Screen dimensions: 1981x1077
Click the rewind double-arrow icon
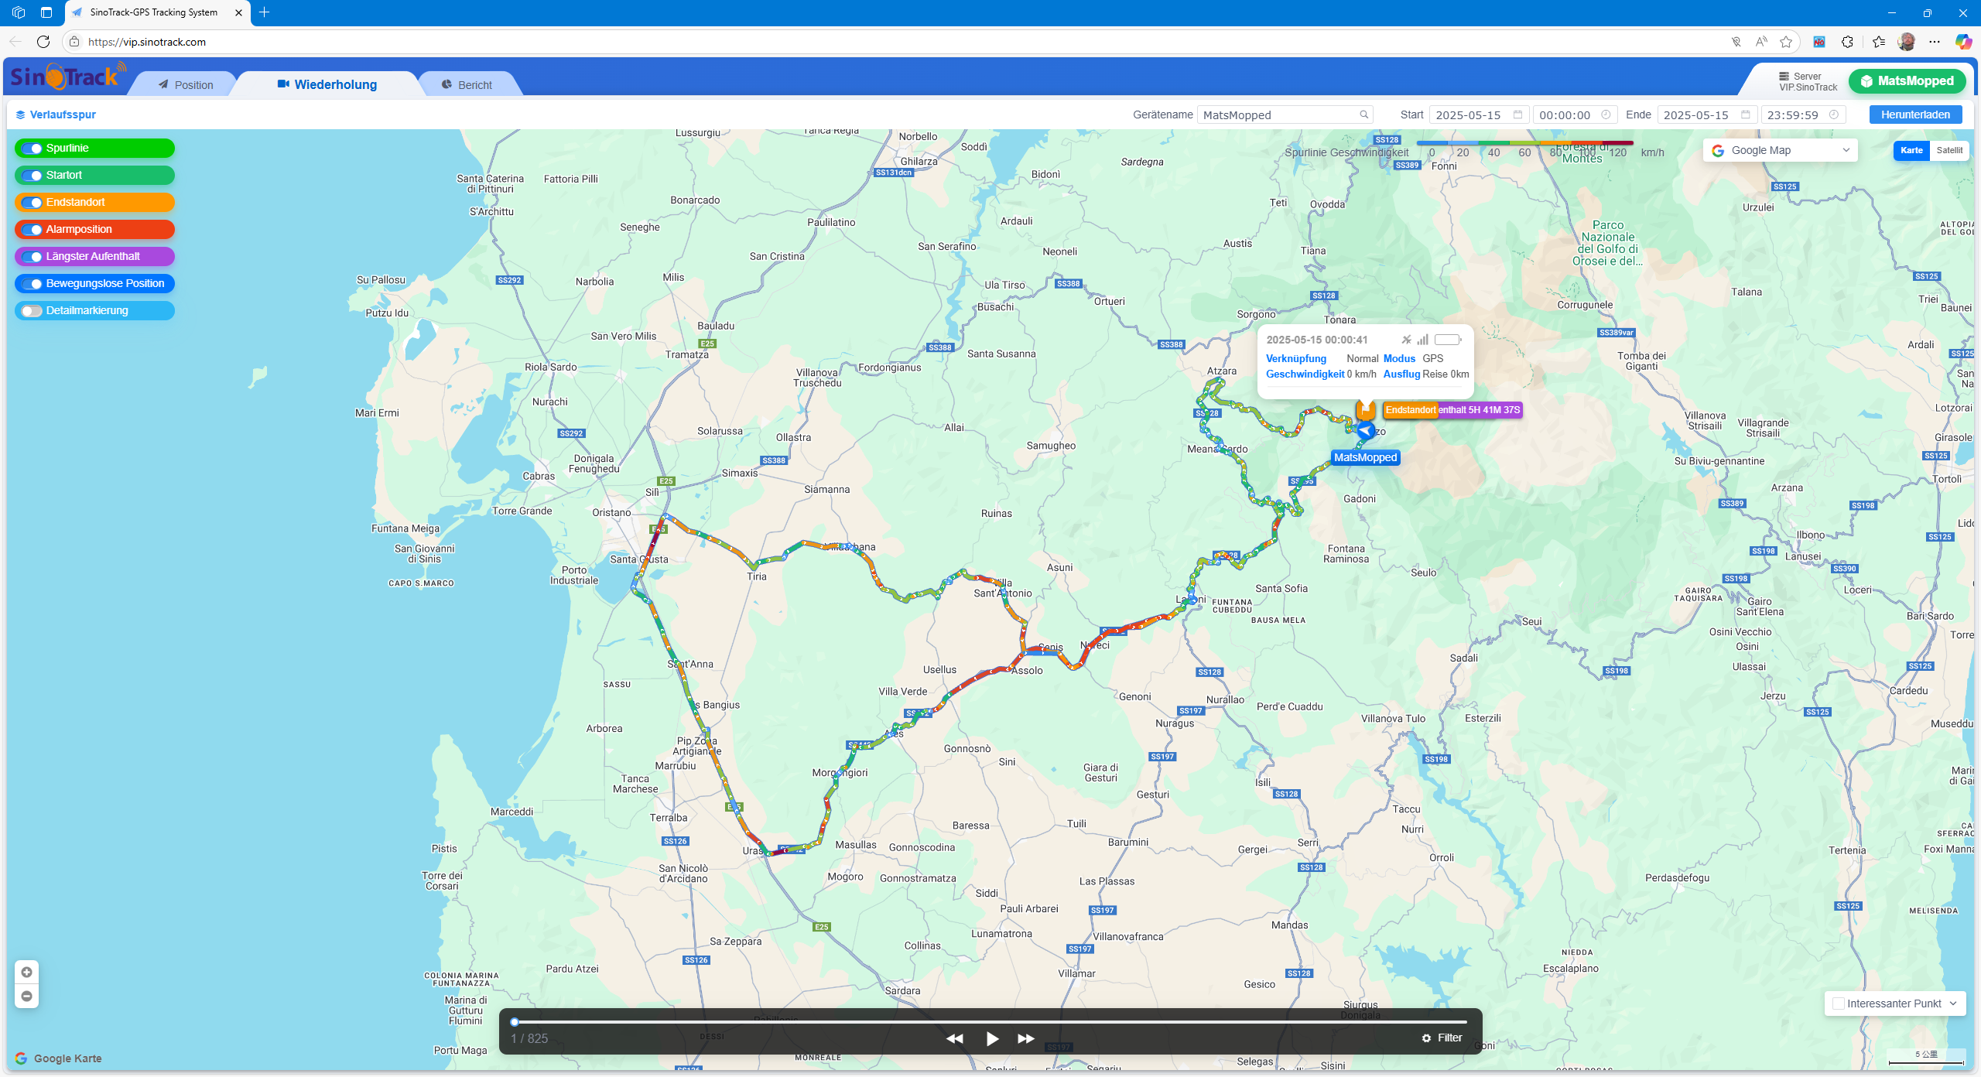click(955, 1038)
